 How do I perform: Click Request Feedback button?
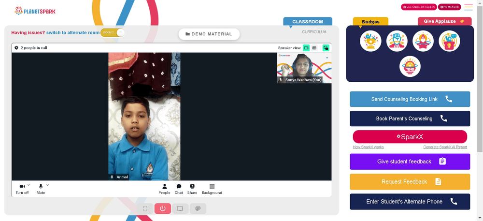pos(410,181)
